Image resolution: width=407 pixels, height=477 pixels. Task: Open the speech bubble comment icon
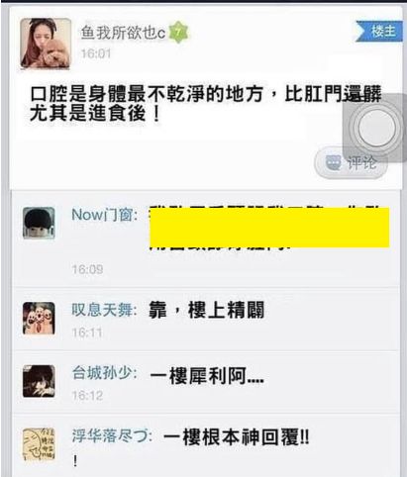tap(333, 163)
